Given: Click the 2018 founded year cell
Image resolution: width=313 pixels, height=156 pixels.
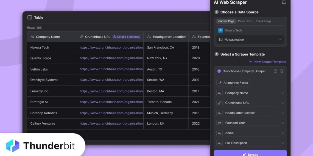Looking at the screenshot, I should pos(199,48).
